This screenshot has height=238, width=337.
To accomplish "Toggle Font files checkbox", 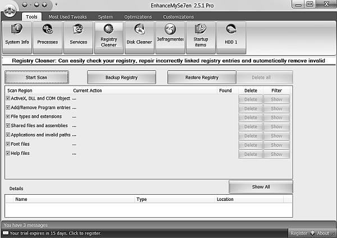I will (x=8, y=144).
